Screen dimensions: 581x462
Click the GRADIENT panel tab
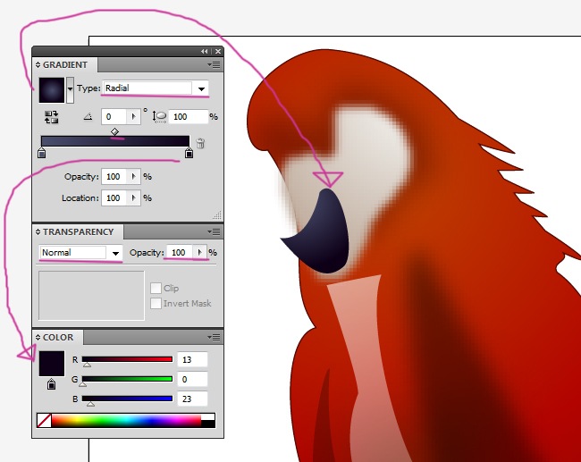[x=64, y=65]
